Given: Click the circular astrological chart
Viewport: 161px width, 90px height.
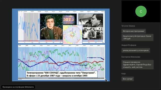Looking at the screenshot, I should [72, 35].
